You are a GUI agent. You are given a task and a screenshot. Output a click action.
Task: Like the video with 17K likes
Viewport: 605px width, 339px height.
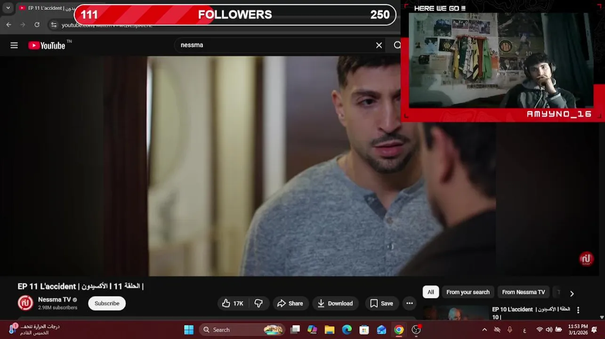click(x=233, y=303)
